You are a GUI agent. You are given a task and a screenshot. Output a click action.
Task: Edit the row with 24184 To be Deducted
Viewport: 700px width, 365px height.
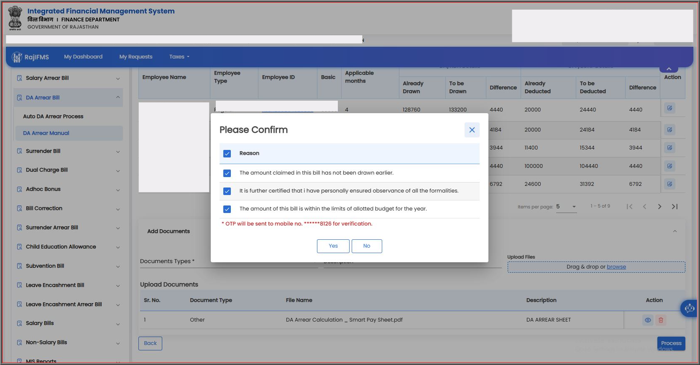tap(669, 130)
